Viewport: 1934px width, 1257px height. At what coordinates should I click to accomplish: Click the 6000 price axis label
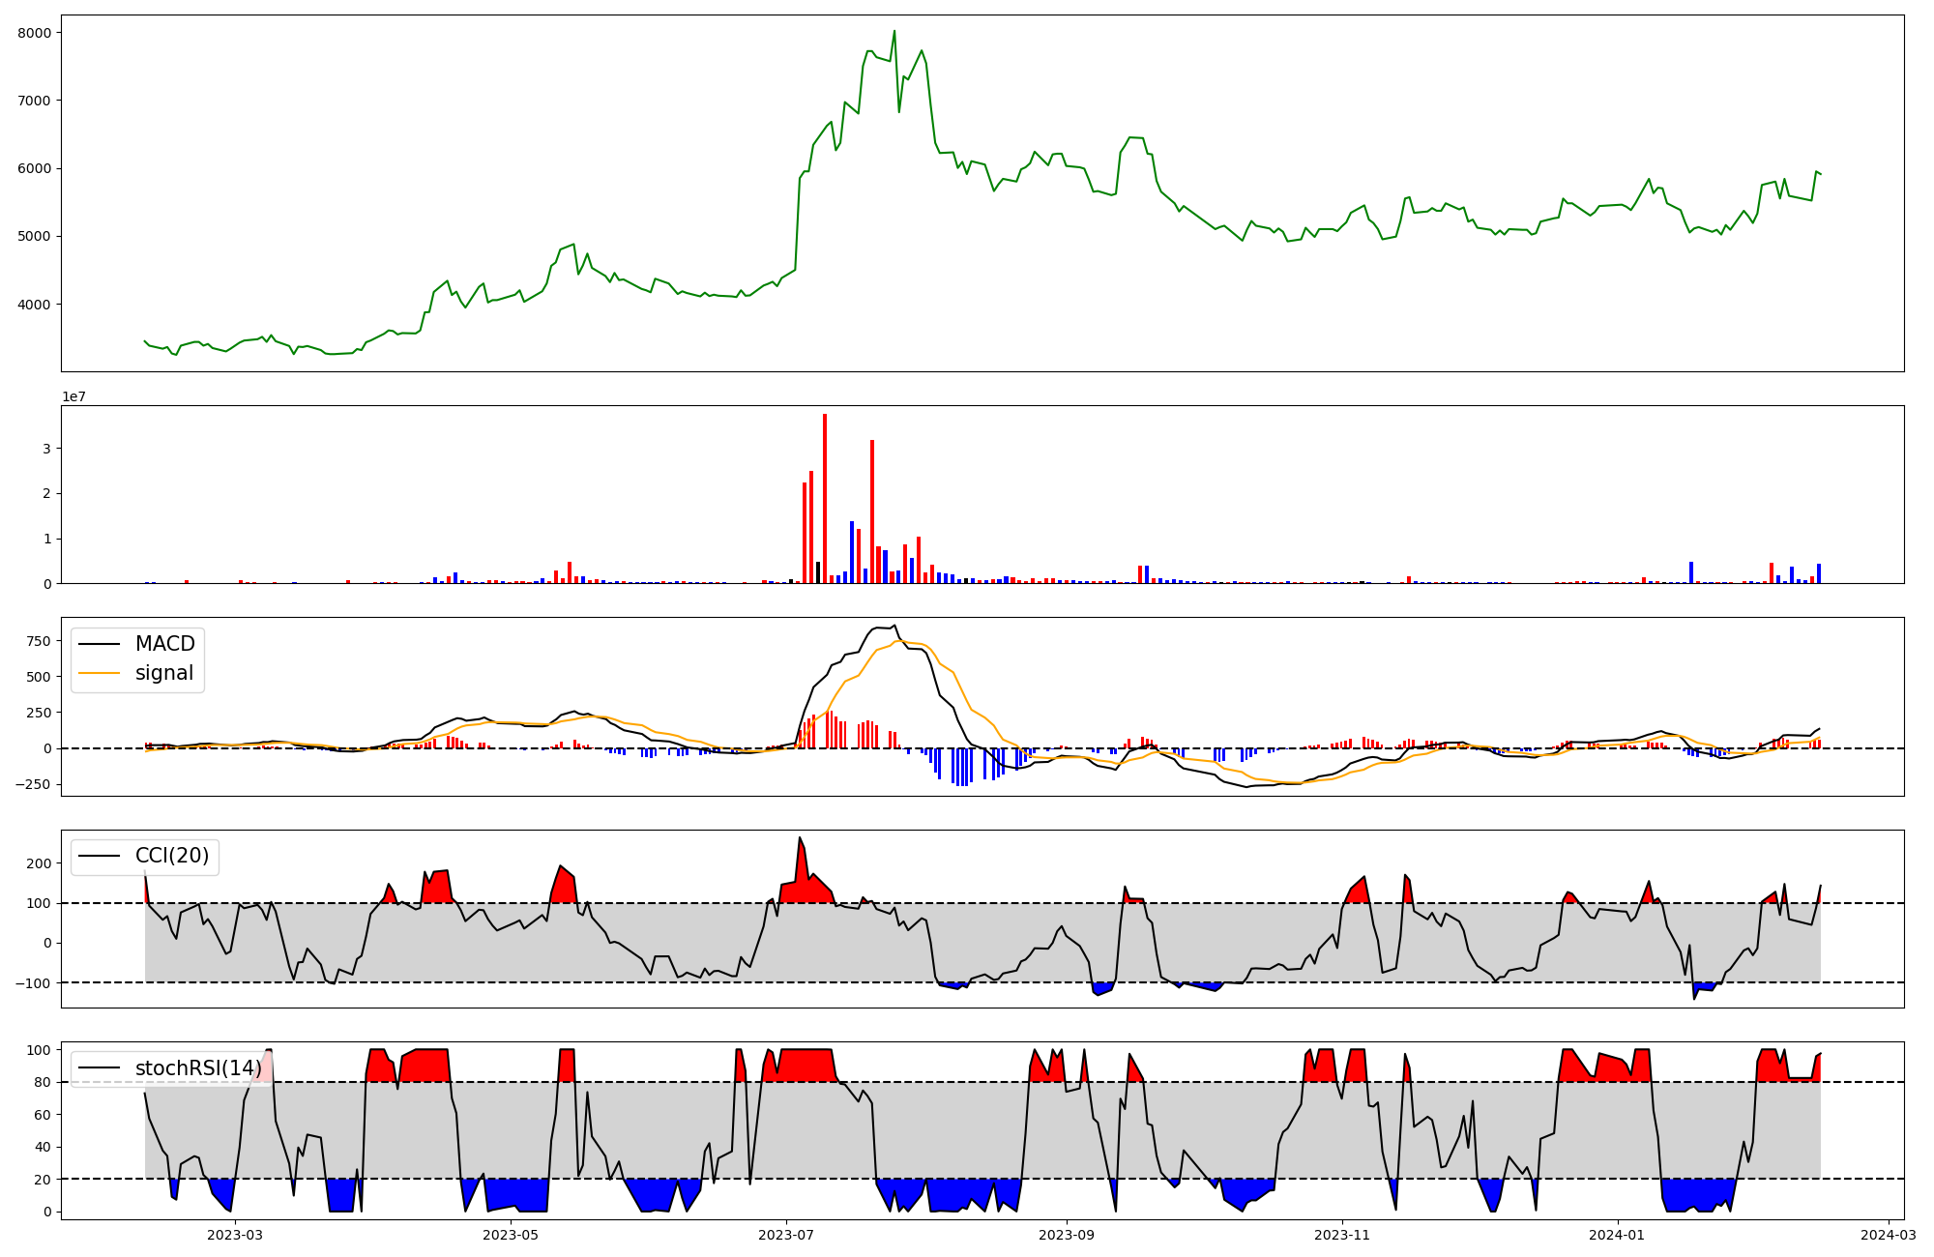pyautogui.click(x=34, y=168)
